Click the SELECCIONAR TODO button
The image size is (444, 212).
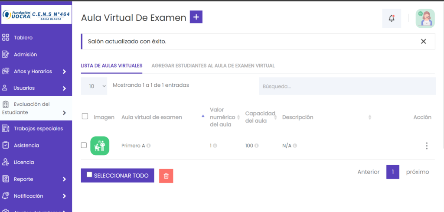tap(118, 176)
